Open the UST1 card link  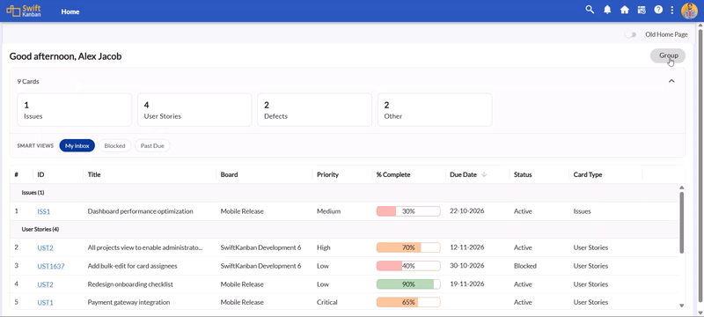[x=46, y=303]
